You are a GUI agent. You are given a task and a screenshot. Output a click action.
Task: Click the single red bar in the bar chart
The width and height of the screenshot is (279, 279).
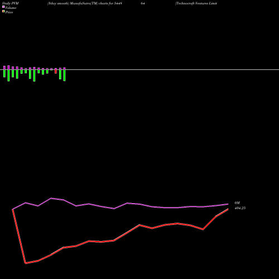[x=56, y=71]
